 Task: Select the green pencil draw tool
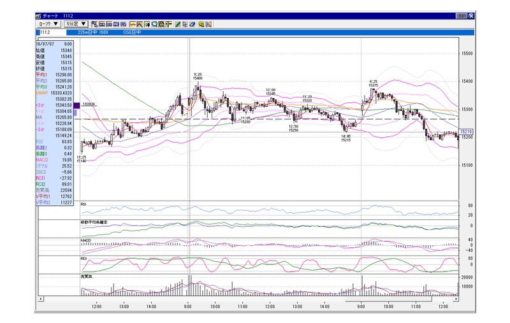tap(178, 24)
